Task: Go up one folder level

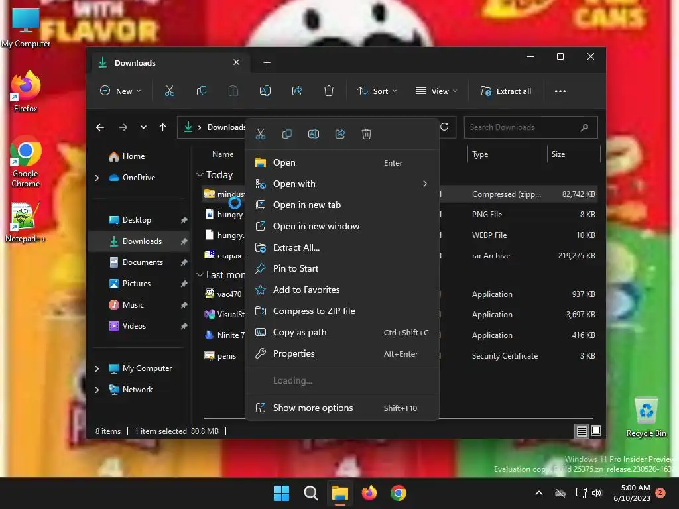Action: point(163,127)
